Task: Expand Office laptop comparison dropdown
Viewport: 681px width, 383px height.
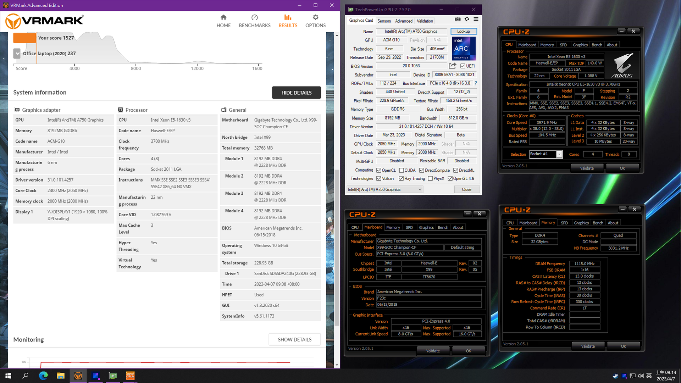Action: point(17,54)
